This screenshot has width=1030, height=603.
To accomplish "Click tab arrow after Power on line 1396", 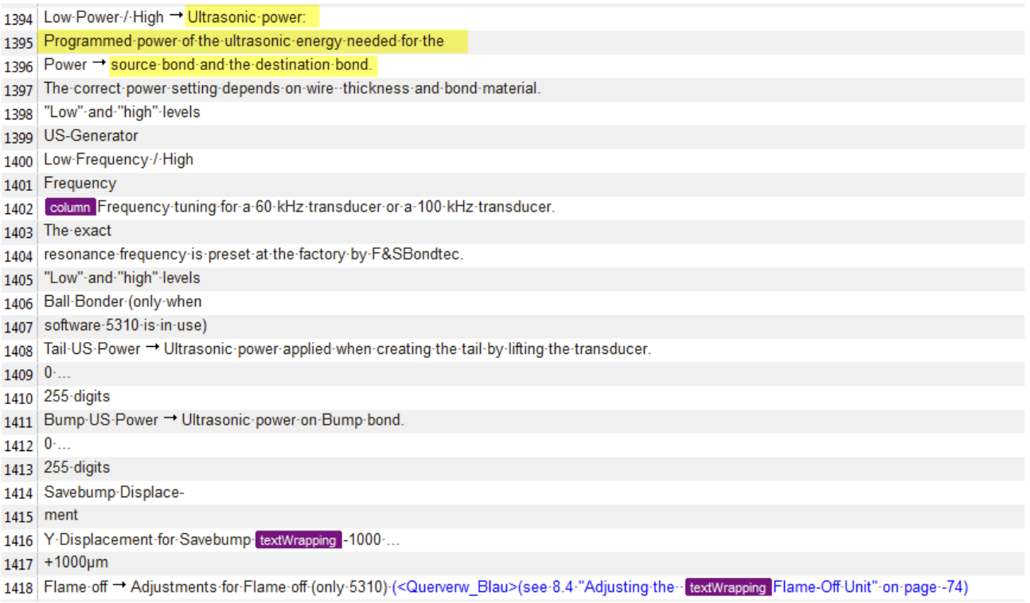I will tap(99, 64).
